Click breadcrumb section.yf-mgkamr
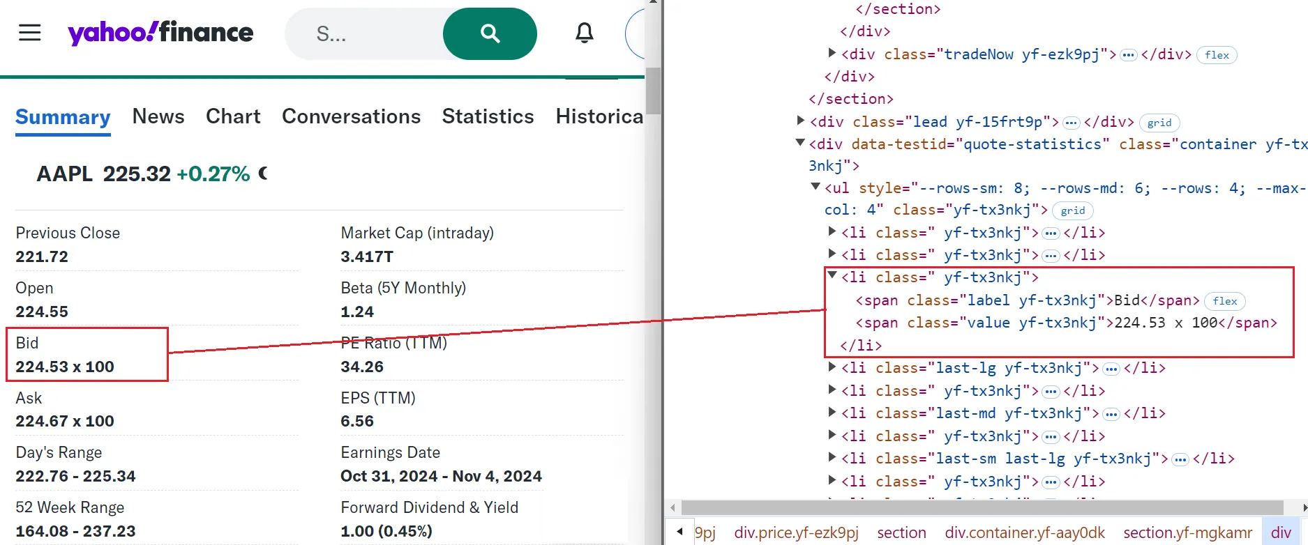Viewport: 1308px width, 545px height. [1188, 532]
